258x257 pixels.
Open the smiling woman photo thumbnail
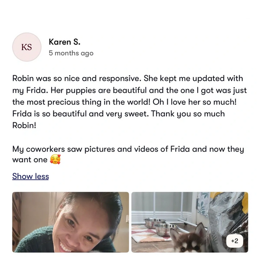pos(71,222)
